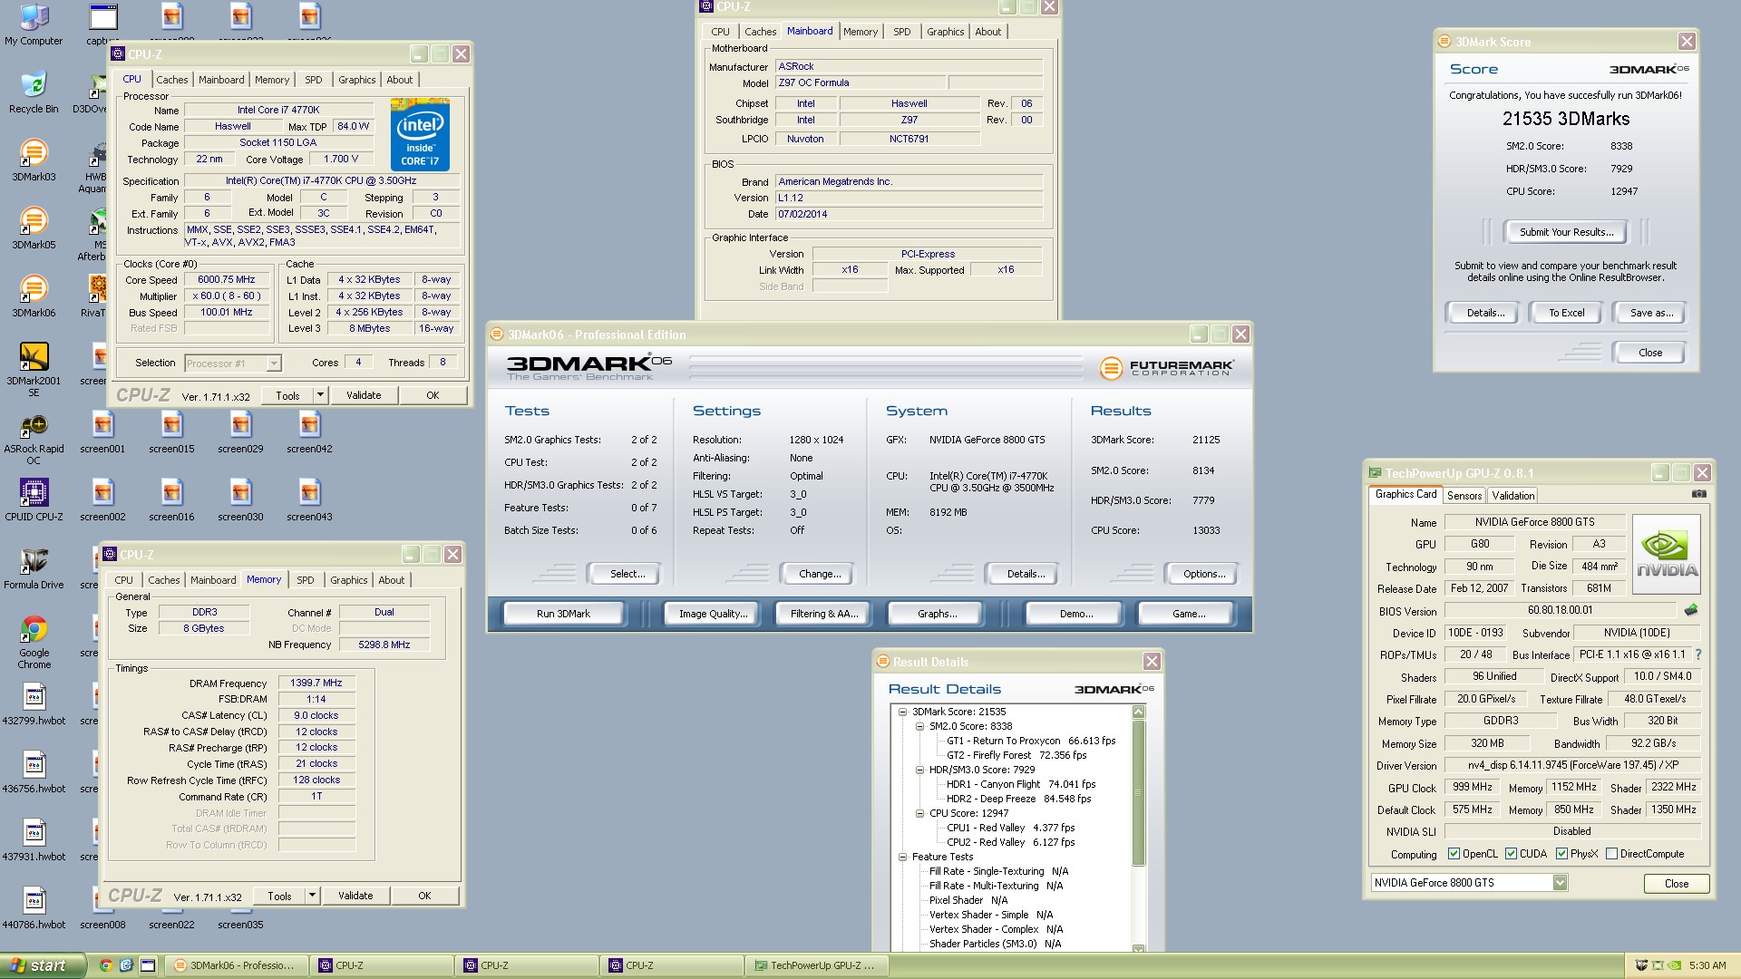
Task: Select the screen001 file icon
Action: (x=102, y=431)
